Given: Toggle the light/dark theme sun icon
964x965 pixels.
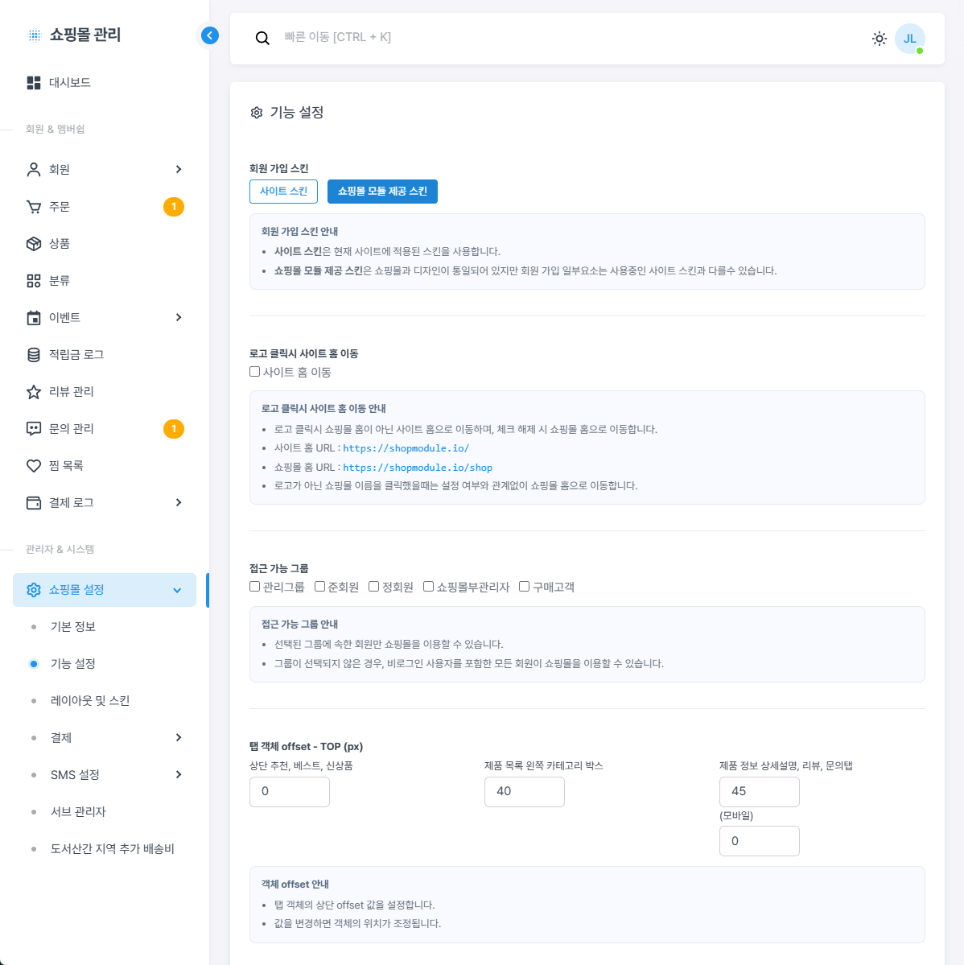Looking at the screenshot, I should 880,38.
